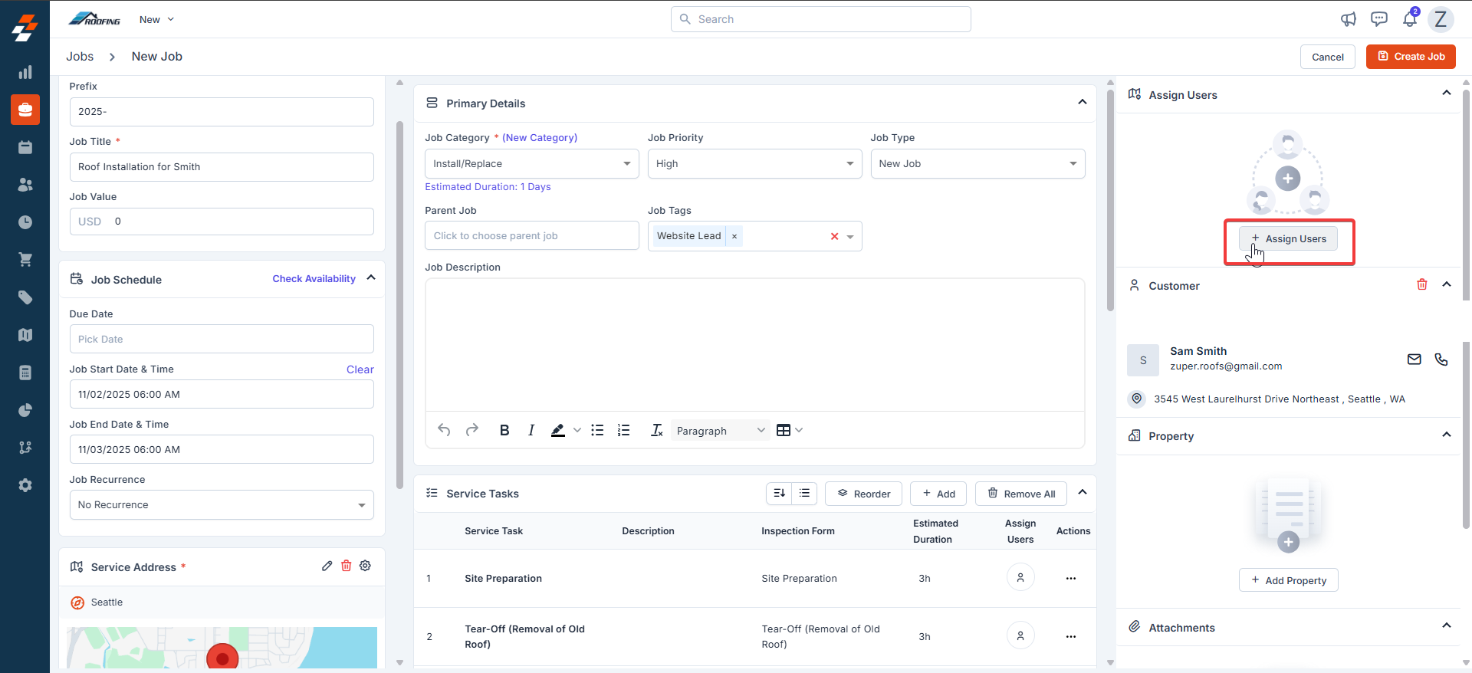Open the shopping cart sidebar icon
Viewport: 1472px width, 673px height.
25,260
